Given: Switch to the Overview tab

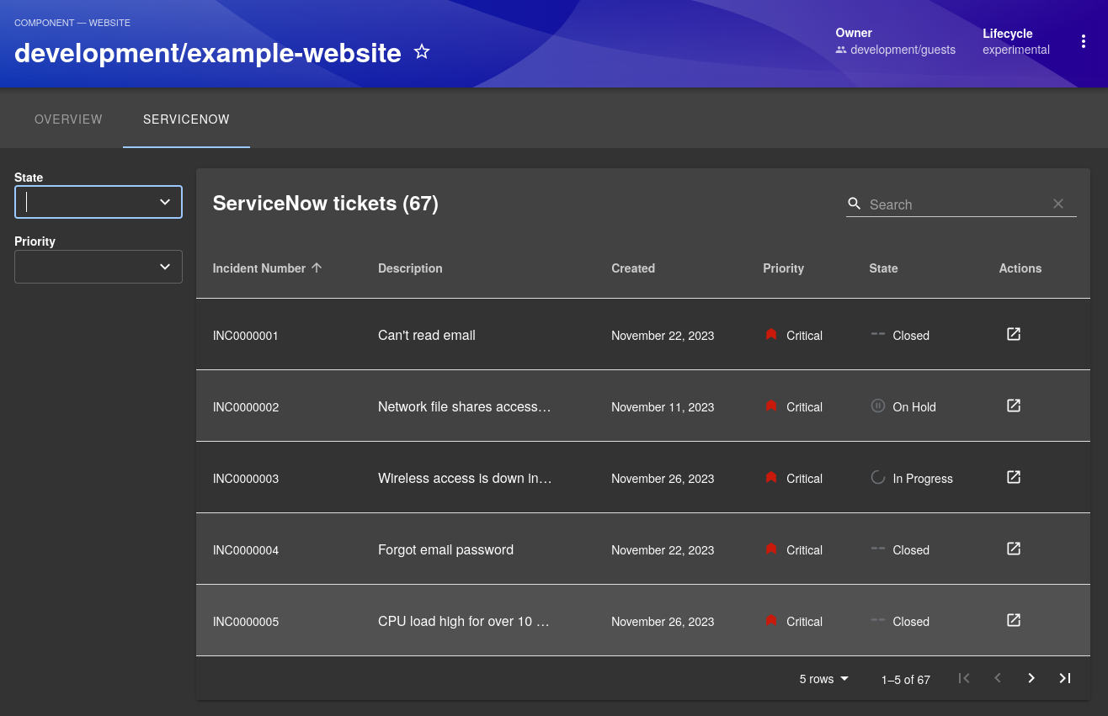Looking at the screenshot, I should point(68,119).
